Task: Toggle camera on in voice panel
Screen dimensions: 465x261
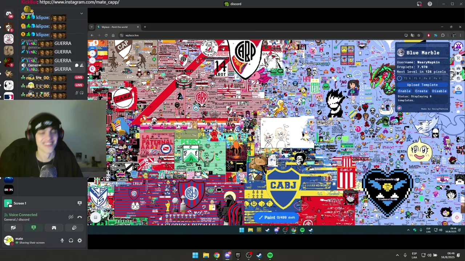Action: point(13,228)
